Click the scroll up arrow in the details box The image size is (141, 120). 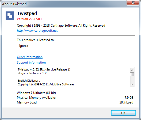(132, 70)
